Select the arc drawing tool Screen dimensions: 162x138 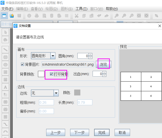(5, 132)
